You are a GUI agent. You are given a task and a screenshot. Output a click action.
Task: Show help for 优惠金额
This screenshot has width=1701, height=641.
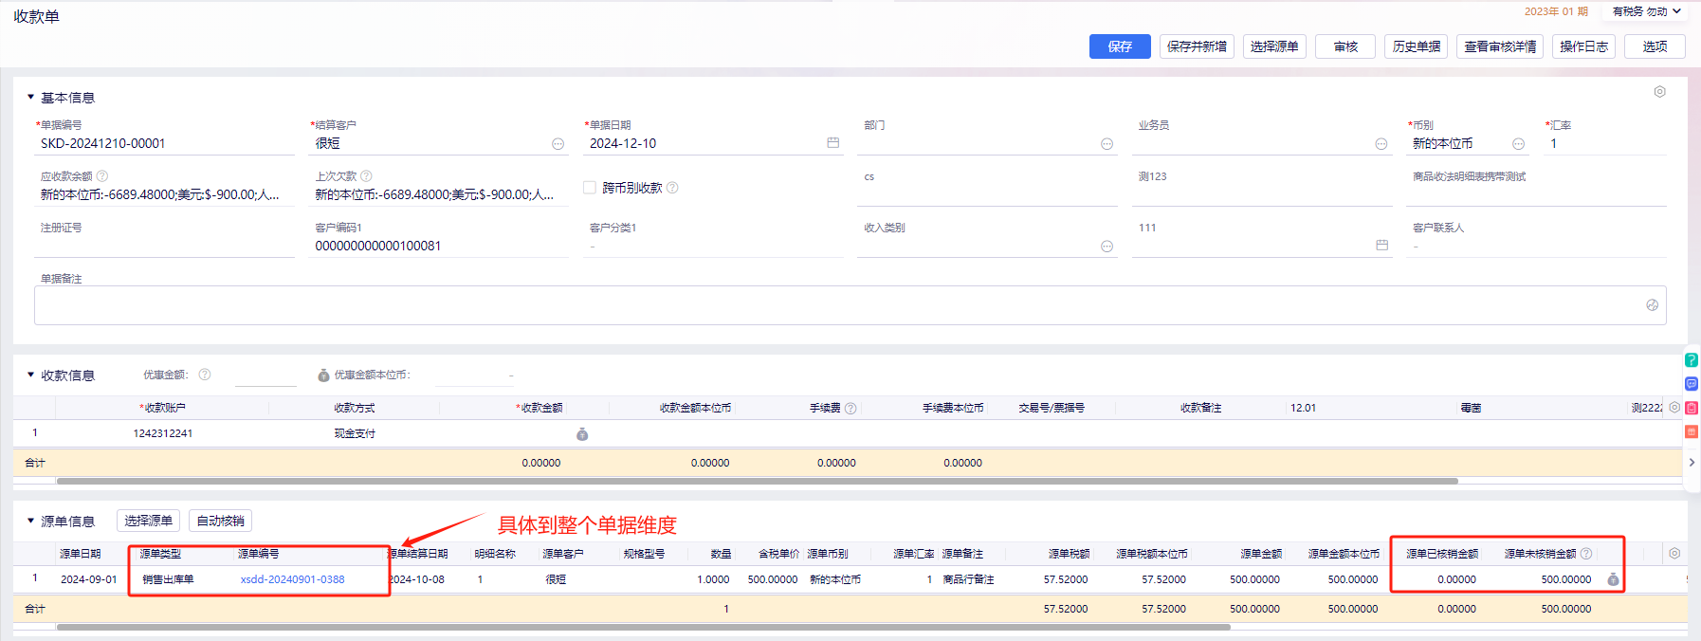[x=205, y=375]
